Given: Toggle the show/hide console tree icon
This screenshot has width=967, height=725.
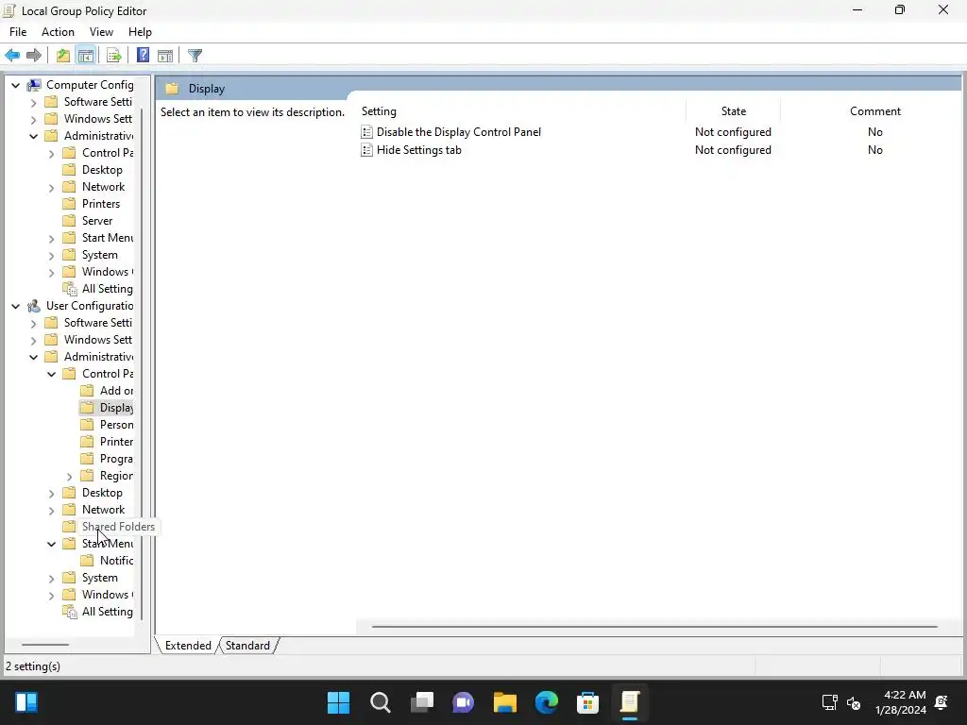Looking at the screenshot, I should coord(86,56).
